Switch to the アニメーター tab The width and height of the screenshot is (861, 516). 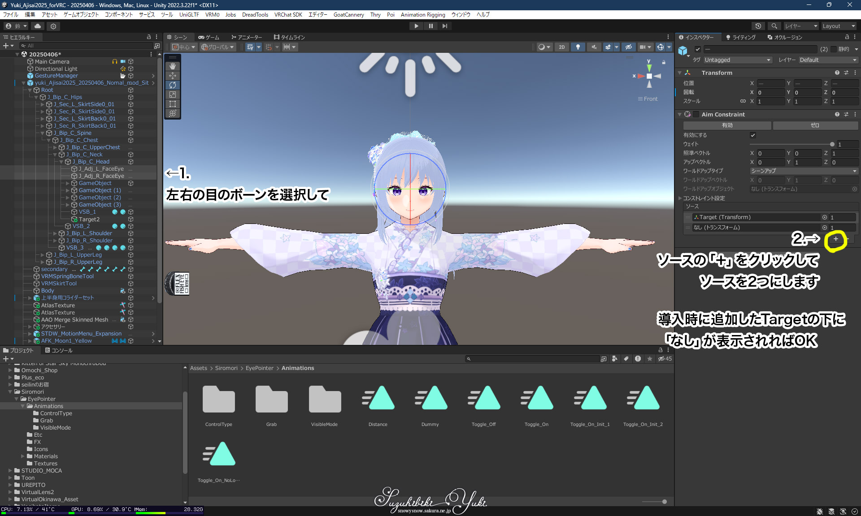[246, 37]
